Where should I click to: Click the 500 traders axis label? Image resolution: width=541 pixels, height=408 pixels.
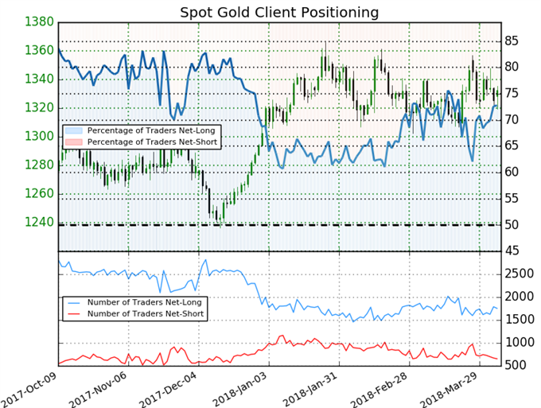coord(516,365)
